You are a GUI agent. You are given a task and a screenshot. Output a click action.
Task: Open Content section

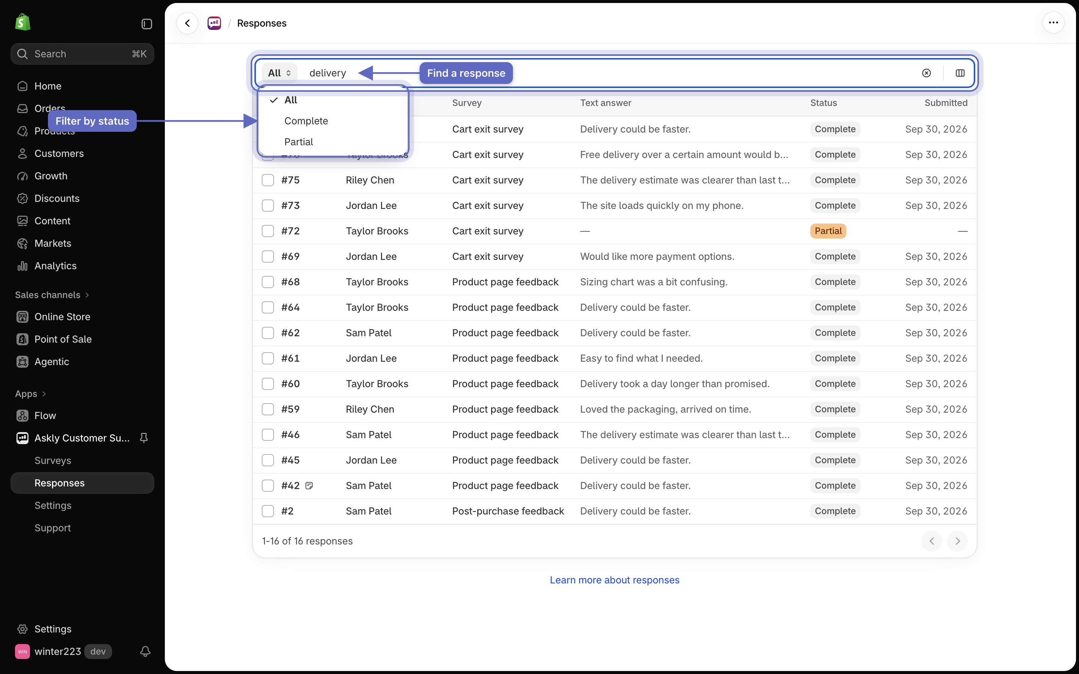[x=82, y=221]
